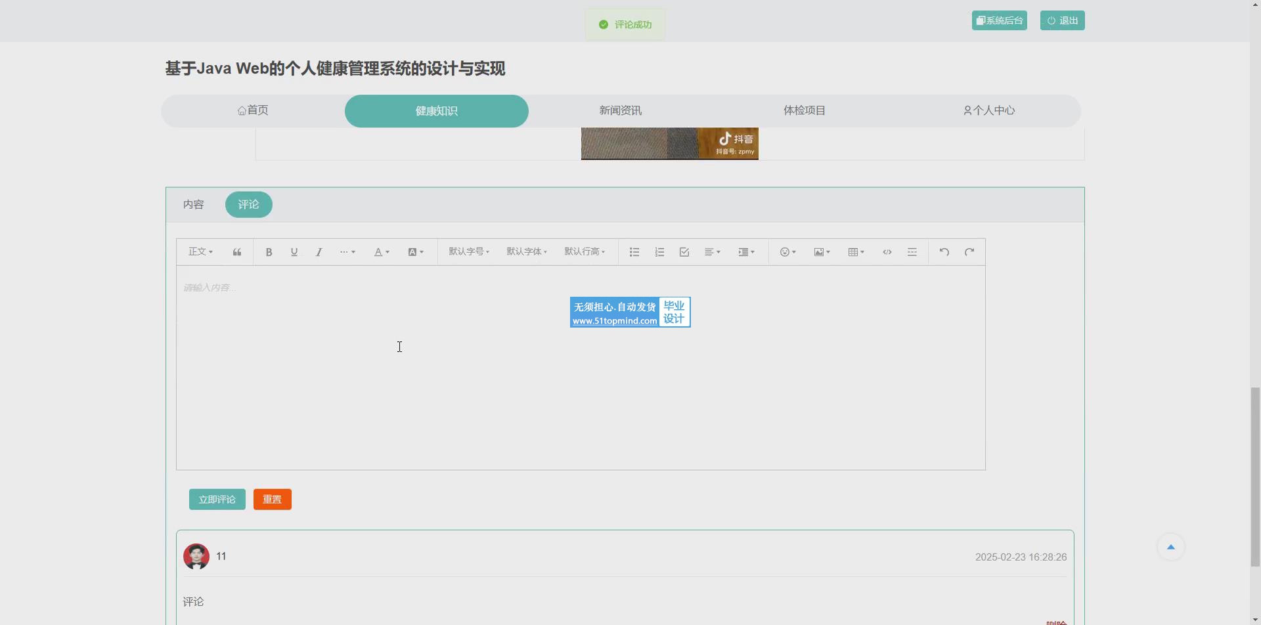Screen dimensions: 1261x625
Task: Open the text color picker
Action: pyautogui.click(x=382, y=252)
